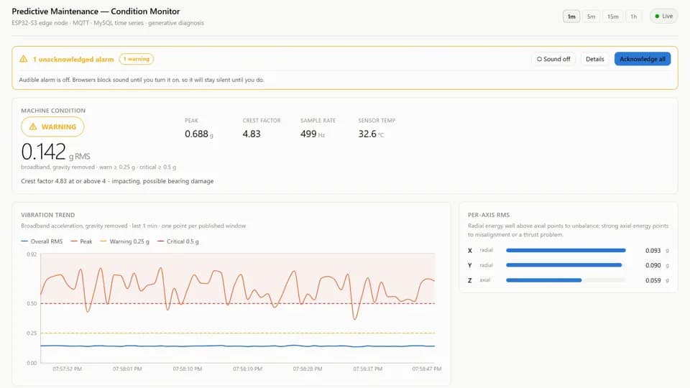Screen dimensions: 690x388
Task: Click the 0.142 g RMS reading
Action: 55,152
